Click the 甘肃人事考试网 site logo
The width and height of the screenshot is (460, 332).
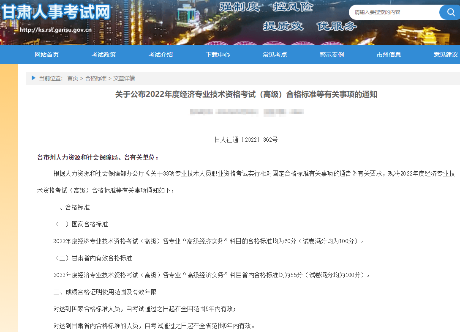[x=56, y=12]
